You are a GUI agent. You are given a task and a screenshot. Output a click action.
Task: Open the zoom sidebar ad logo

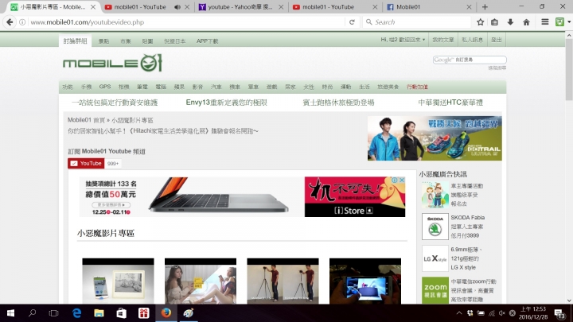(x=435, y=291)
